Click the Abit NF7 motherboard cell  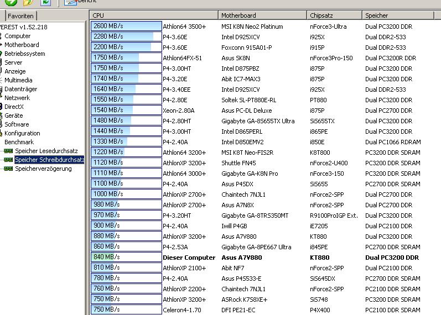point(232,268)
